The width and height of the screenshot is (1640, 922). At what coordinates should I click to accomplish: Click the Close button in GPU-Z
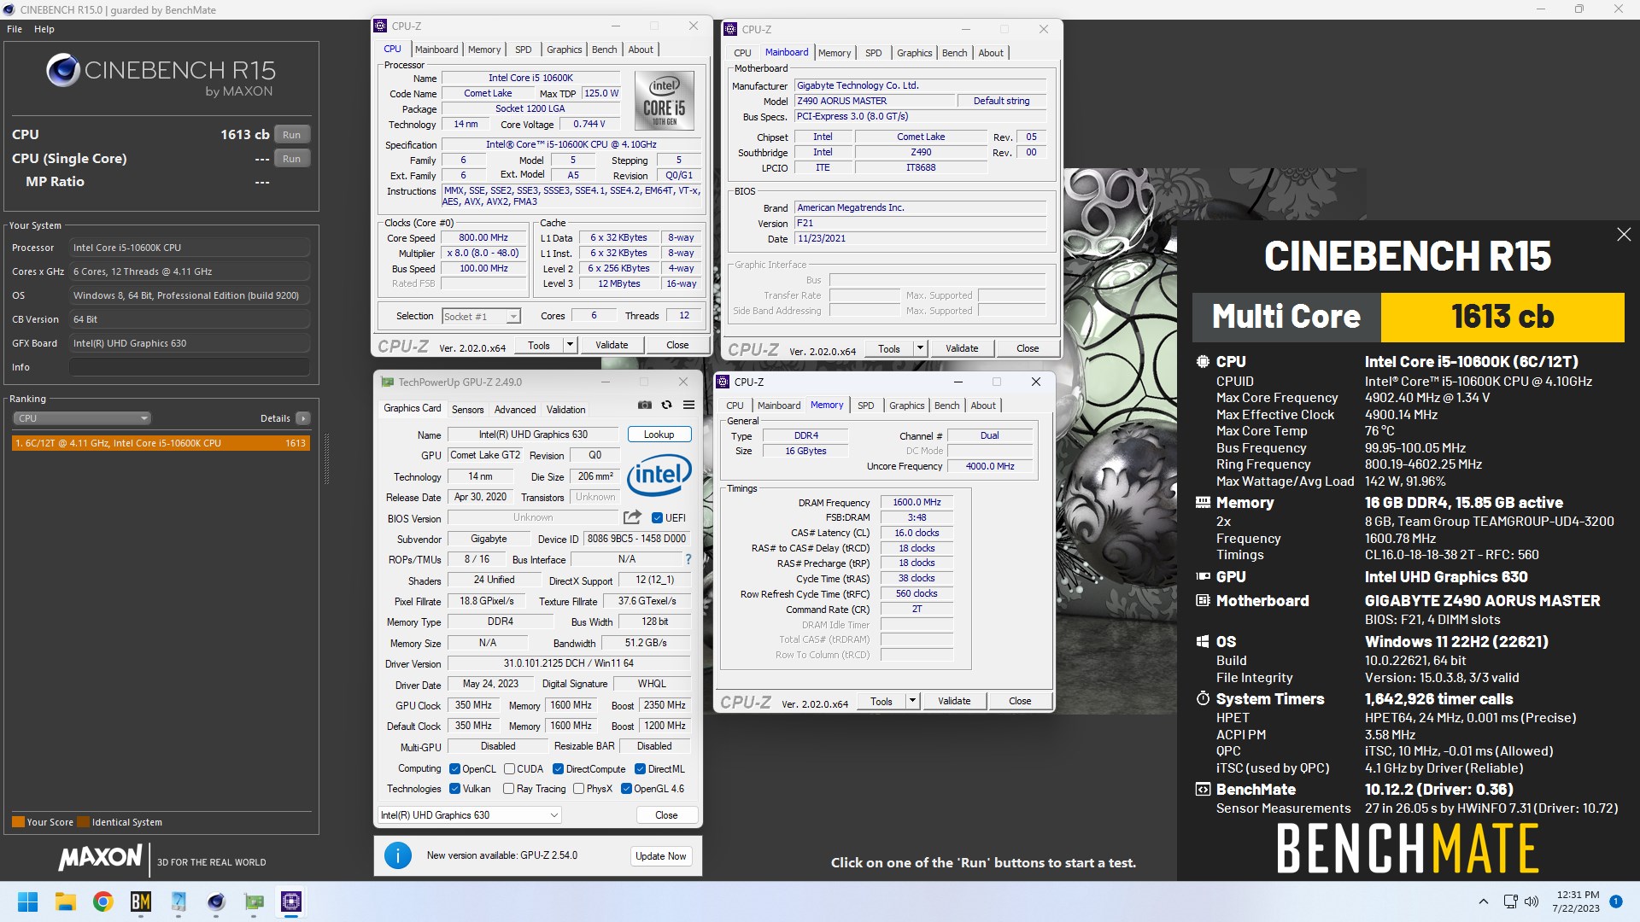666,815
